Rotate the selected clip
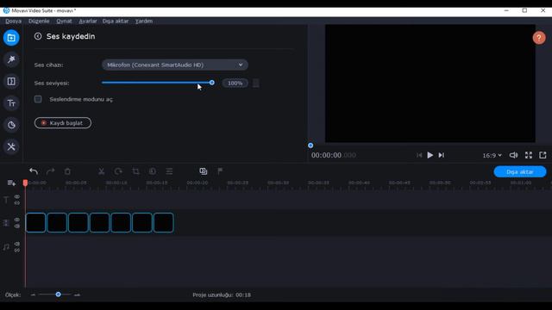This screenshot has width=552, height=310. point(118,171)
